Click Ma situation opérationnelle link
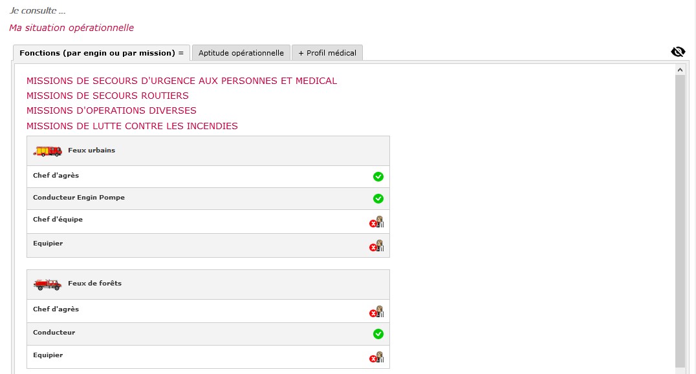 tap(71, 28)
